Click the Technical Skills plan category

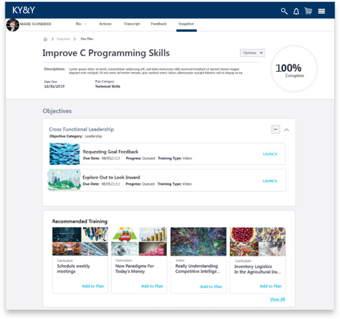(x=107, y=86)
